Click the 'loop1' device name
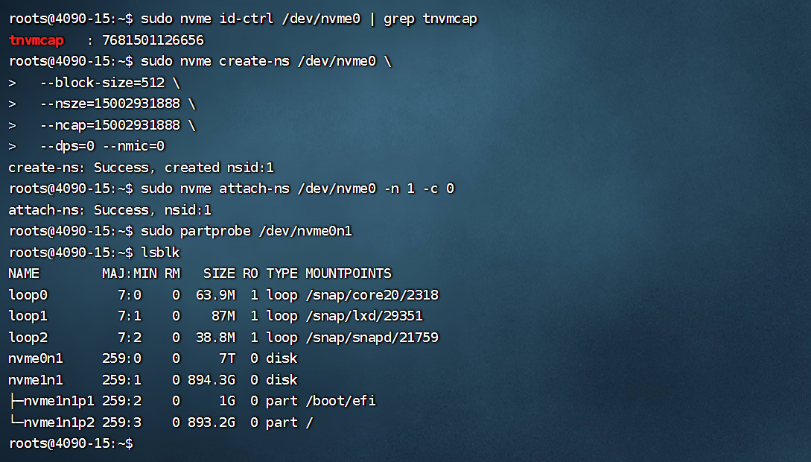The height and width of the screenshot is (462, 811). click(x=28, y=316)
